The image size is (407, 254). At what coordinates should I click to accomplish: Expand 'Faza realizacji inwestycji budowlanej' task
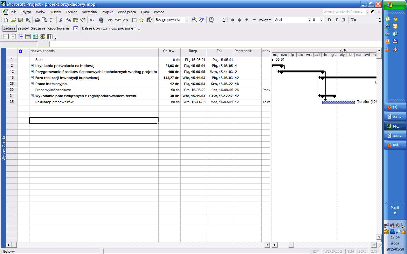(x=32, y=78)
